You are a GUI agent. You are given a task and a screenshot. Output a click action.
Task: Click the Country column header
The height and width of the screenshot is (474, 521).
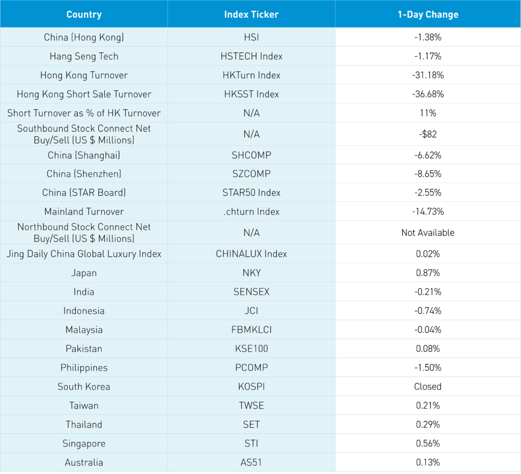click(84, 14)
